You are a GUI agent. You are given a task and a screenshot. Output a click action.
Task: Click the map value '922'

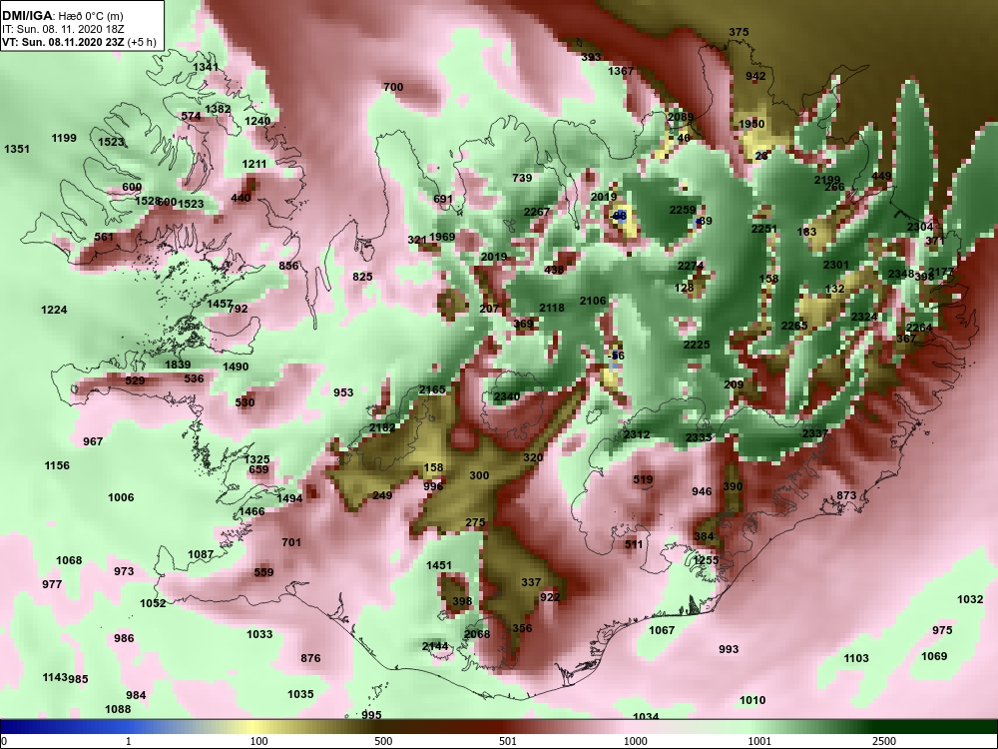(x=550, y=597)
